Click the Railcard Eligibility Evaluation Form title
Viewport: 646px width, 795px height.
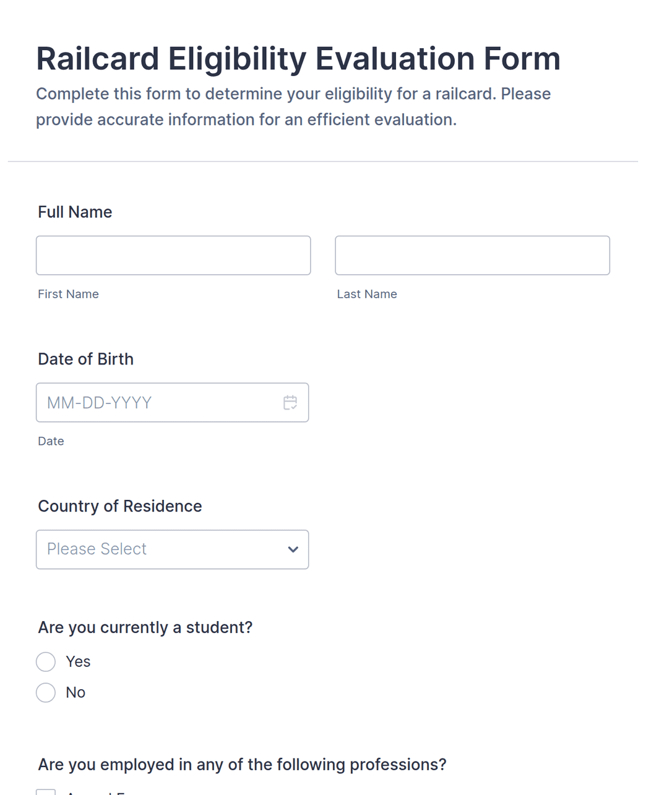coord(298,59)
